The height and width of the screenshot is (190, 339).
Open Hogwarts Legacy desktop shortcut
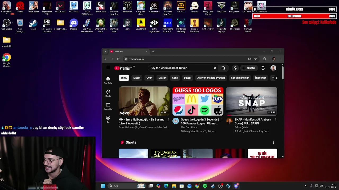[x=221, y=26]
